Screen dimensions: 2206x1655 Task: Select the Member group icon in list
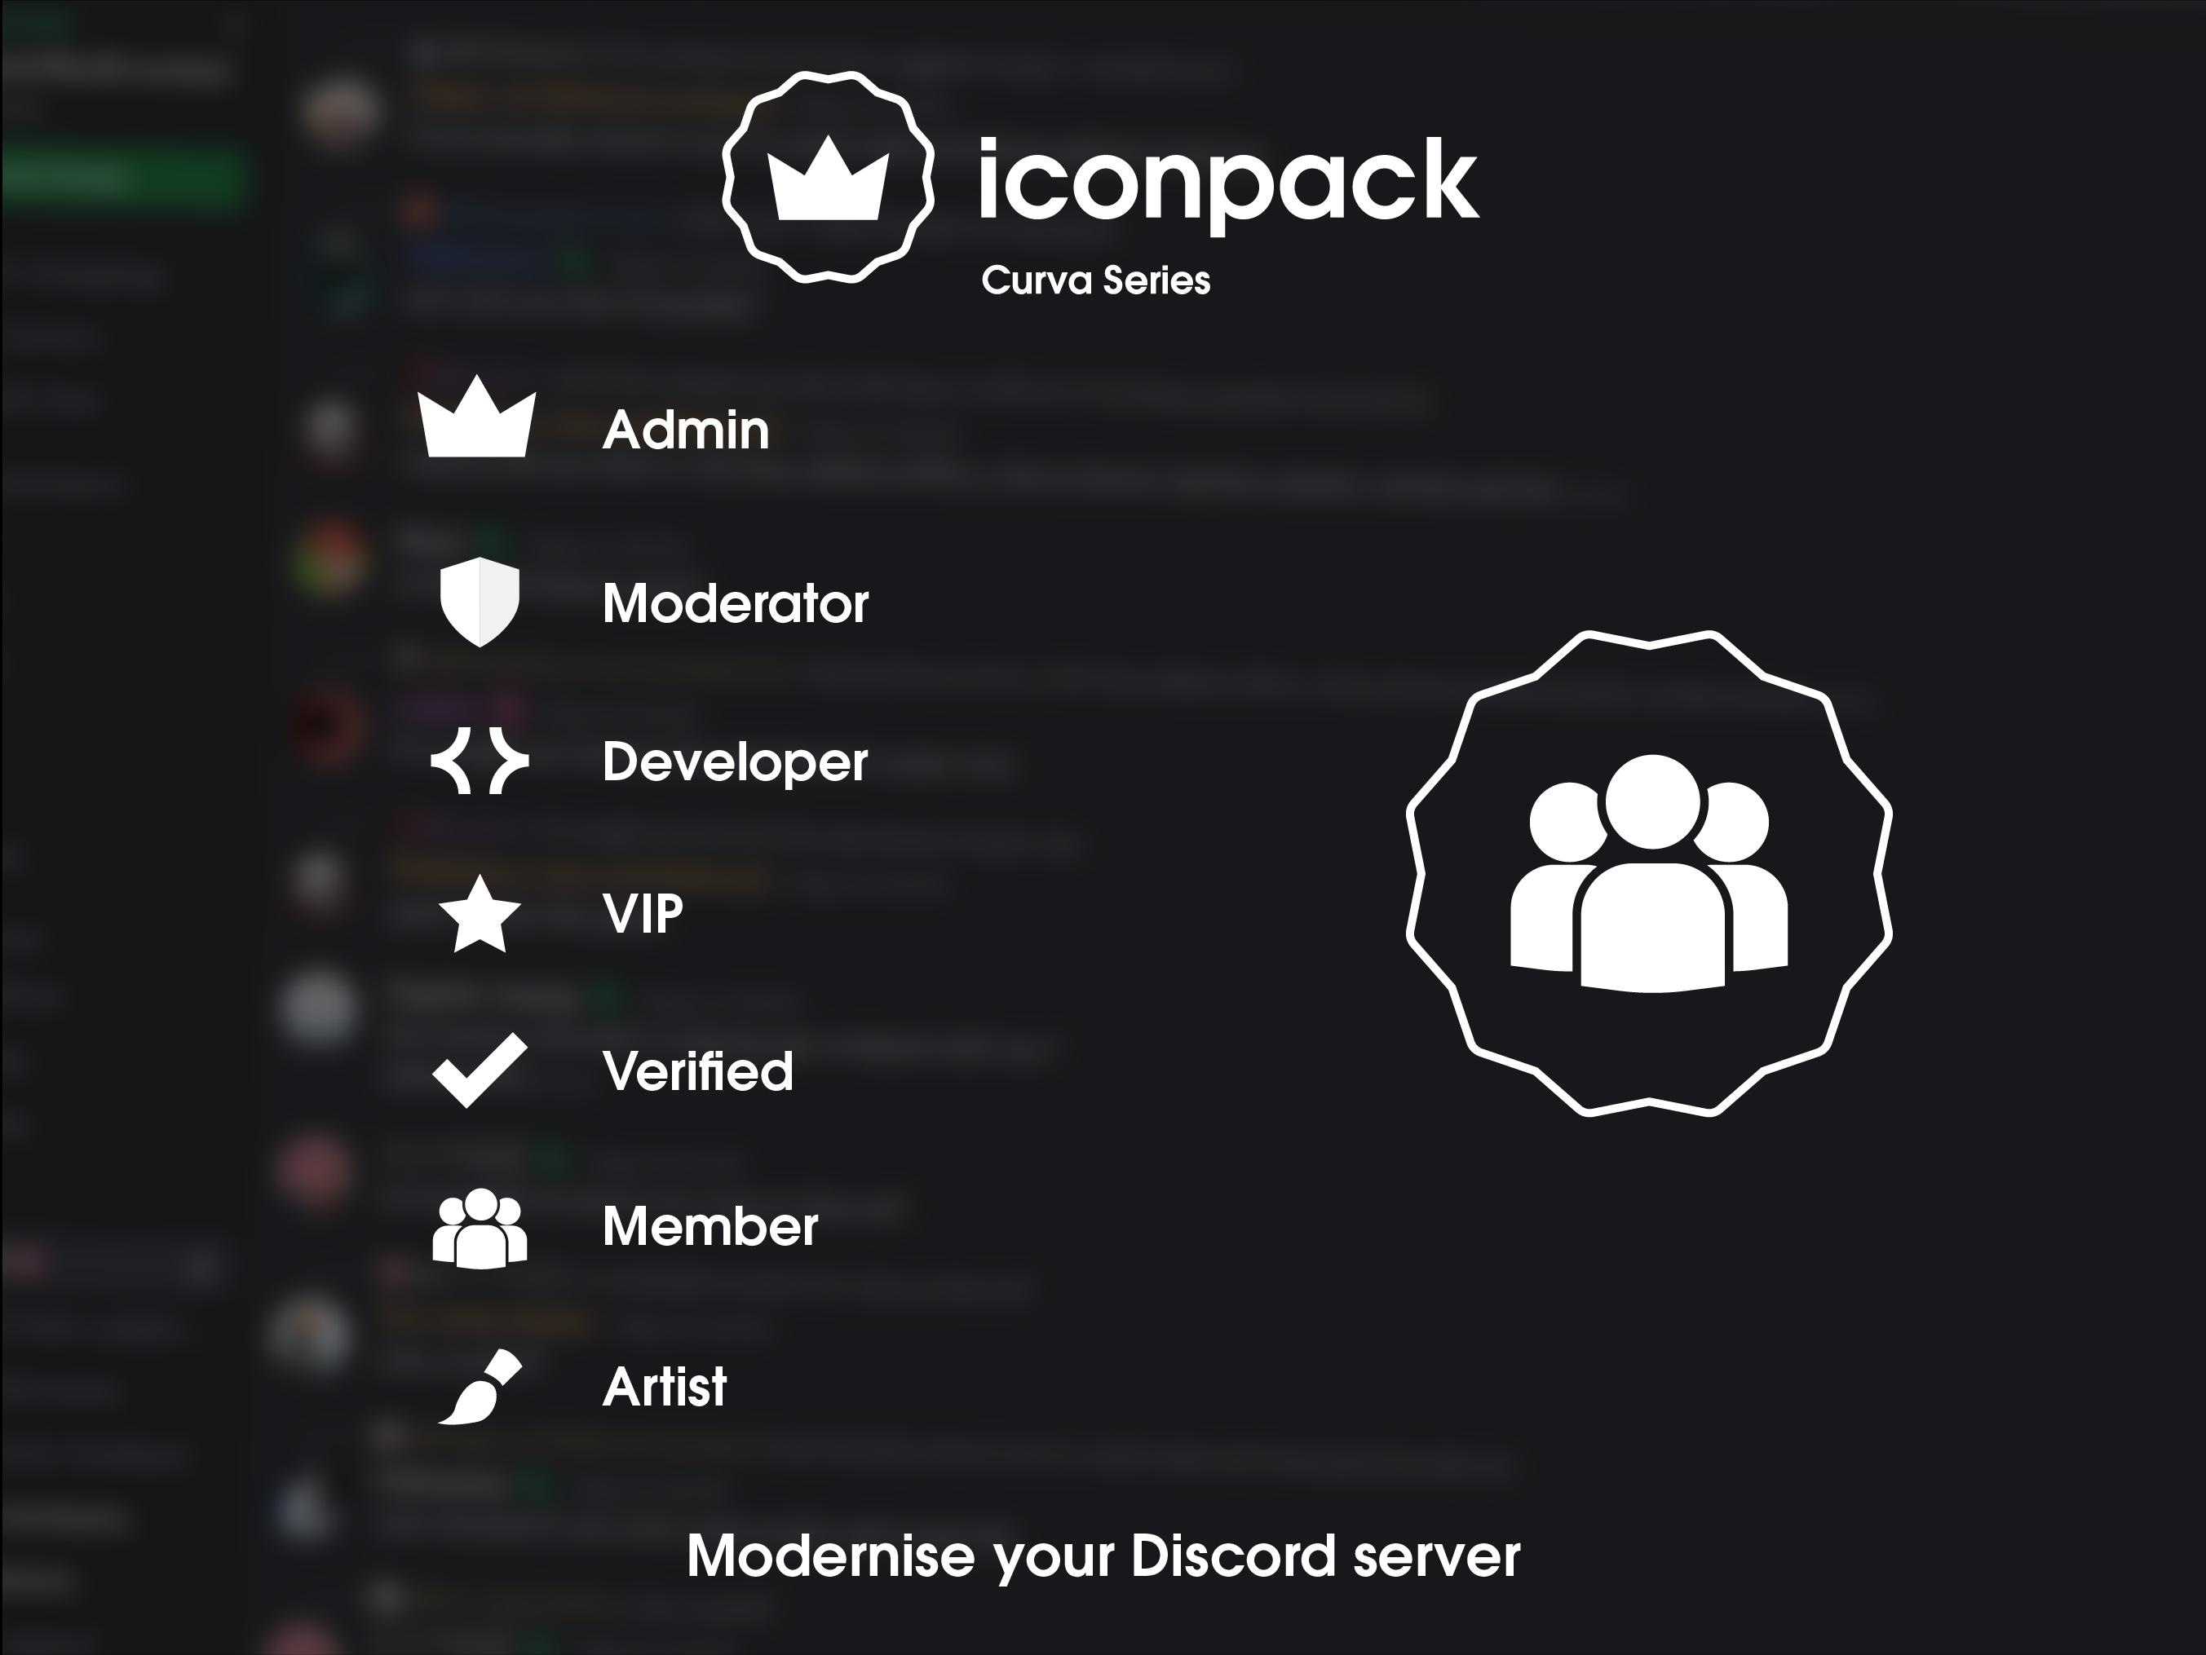tap(480, 1227)
